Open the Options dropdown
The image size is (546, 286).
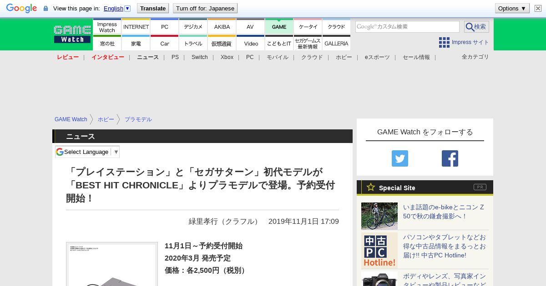pos(512,8)
